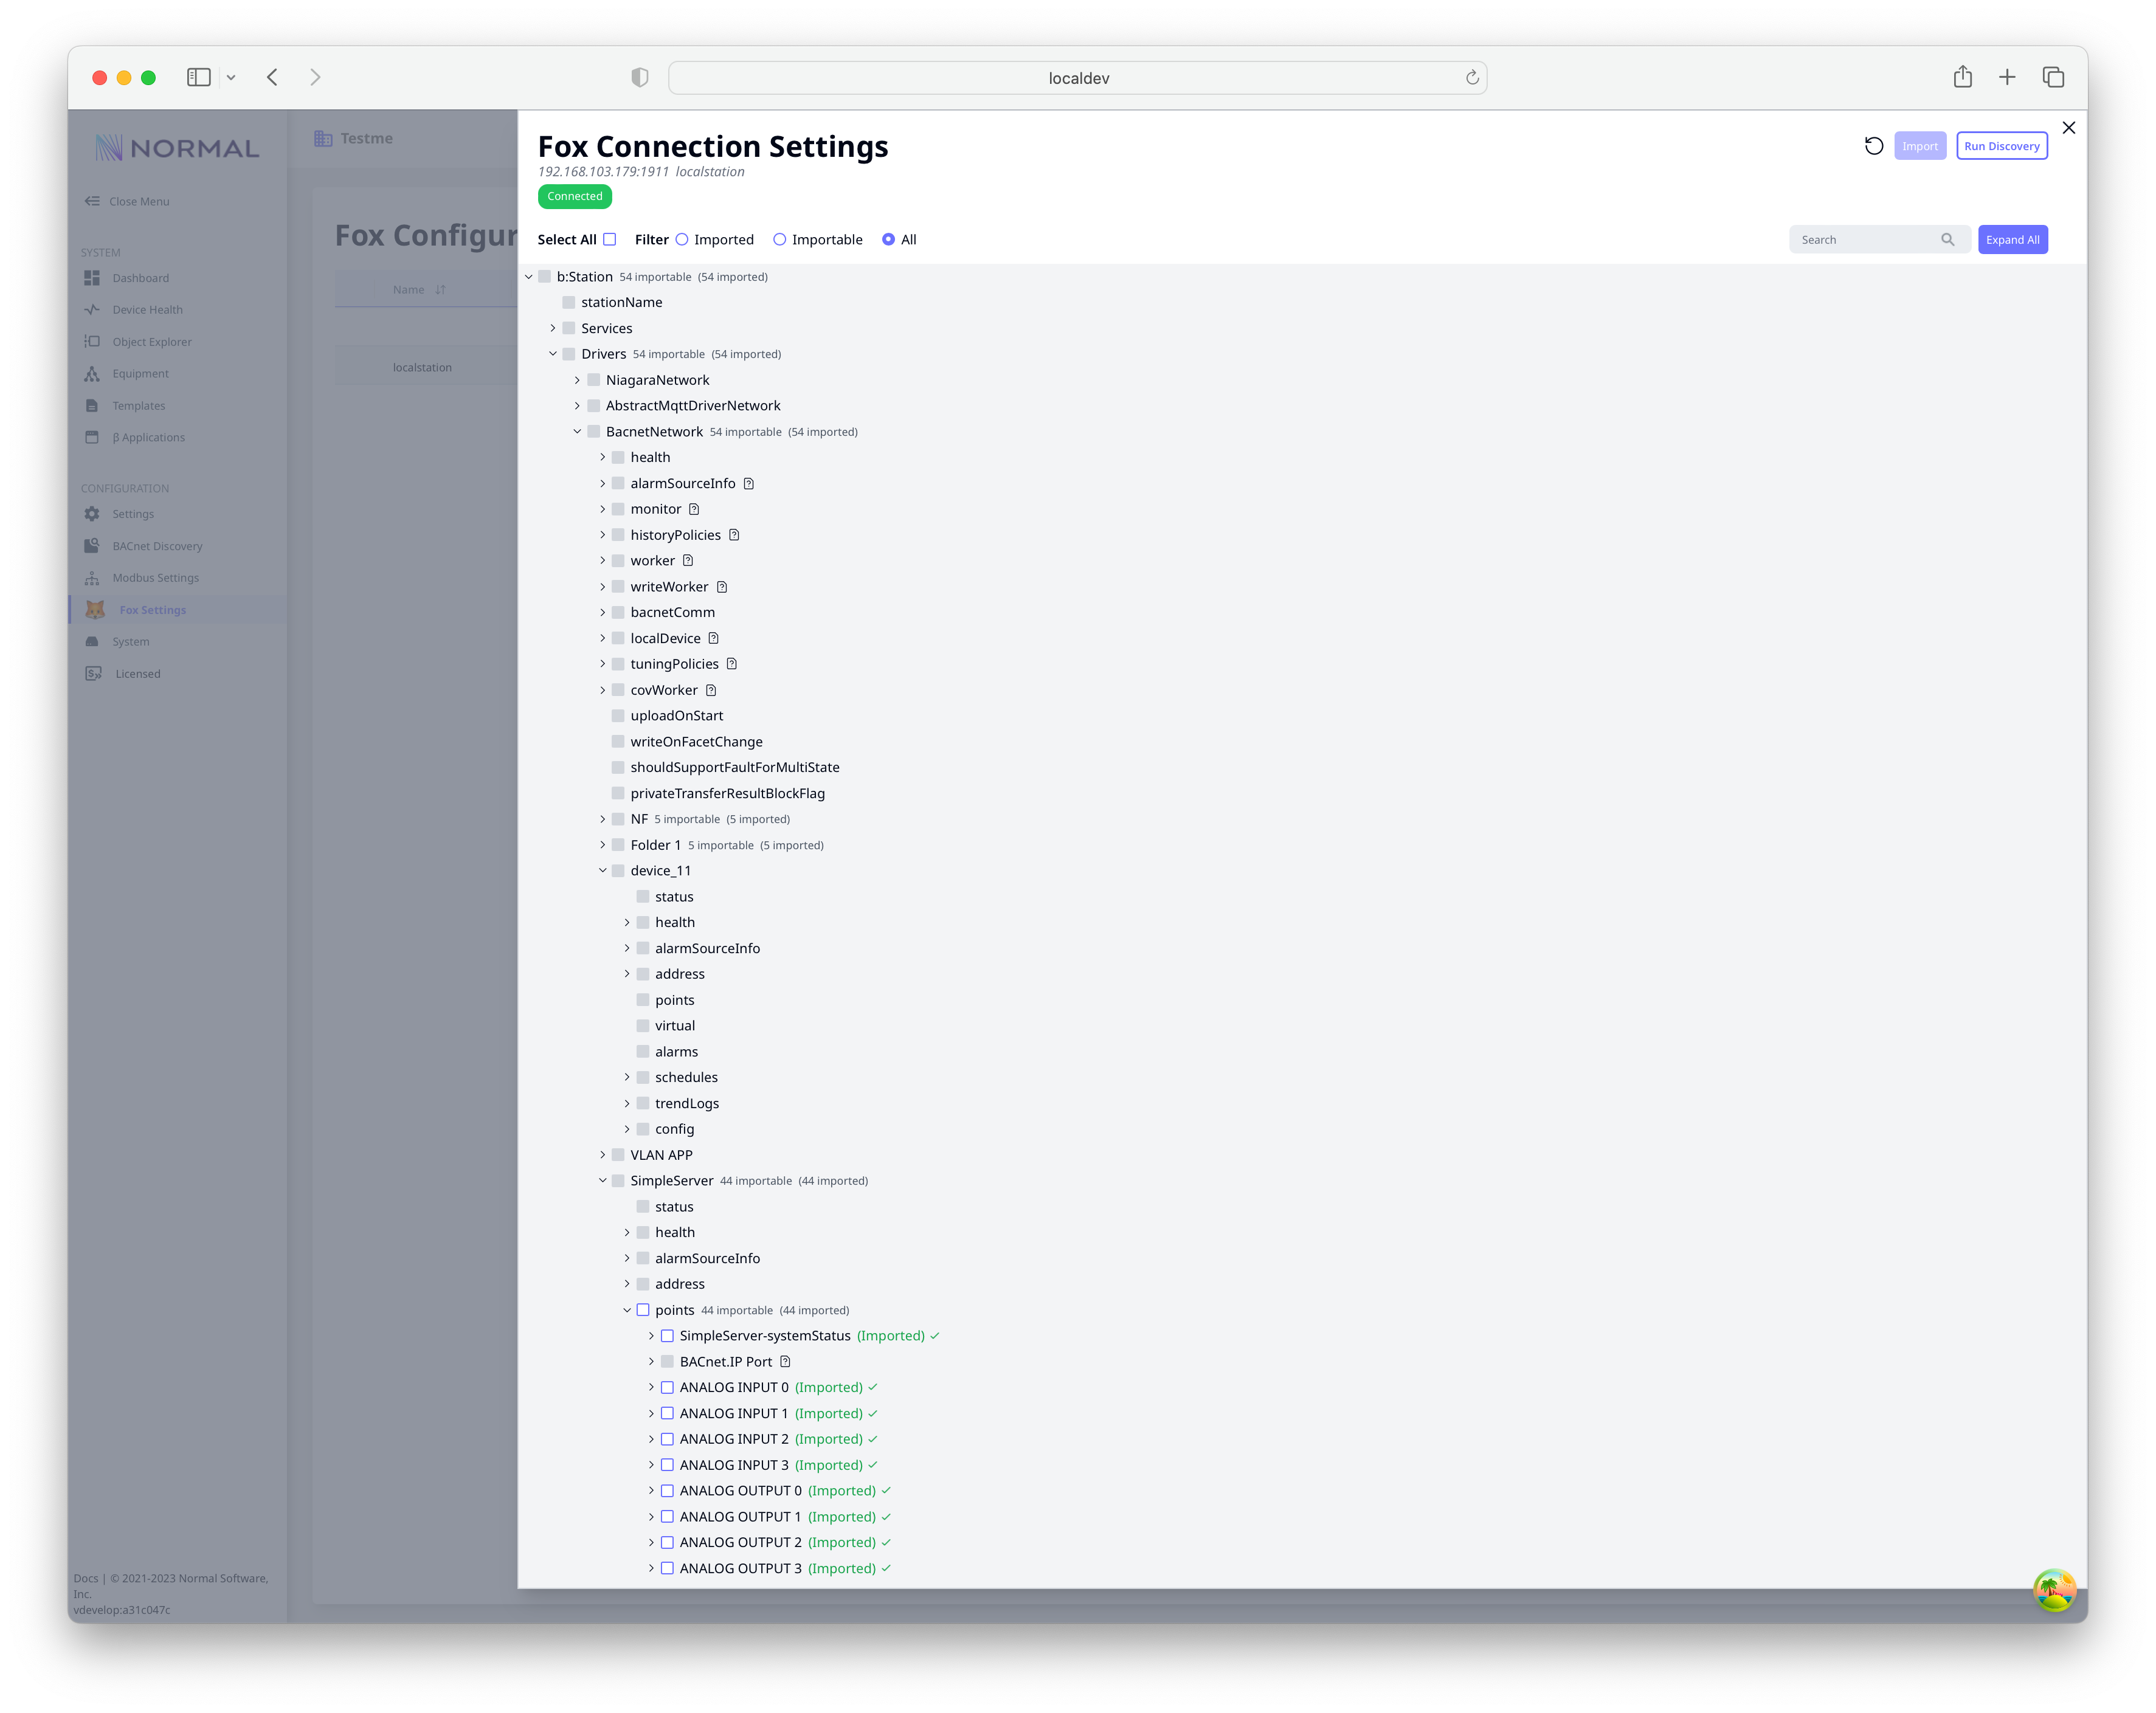Open Equipment in the sidebar
This screenshot has width=2156, height=1713.
(140, 374)
